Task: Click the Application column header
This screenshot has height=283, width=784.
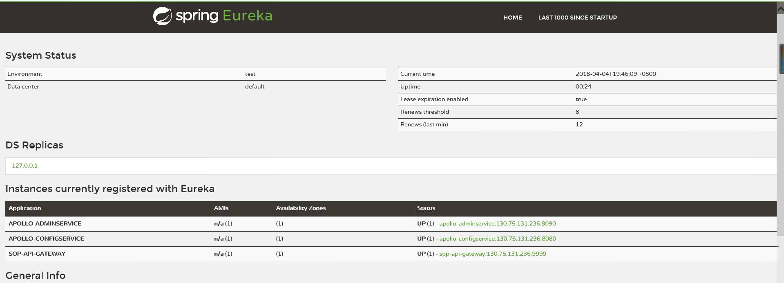Action: click(x=25, y=208)
